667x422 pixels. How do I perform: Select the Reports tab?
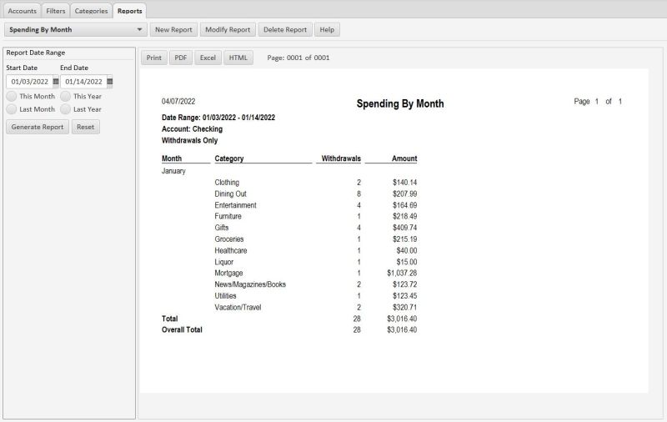click(130, 11)
